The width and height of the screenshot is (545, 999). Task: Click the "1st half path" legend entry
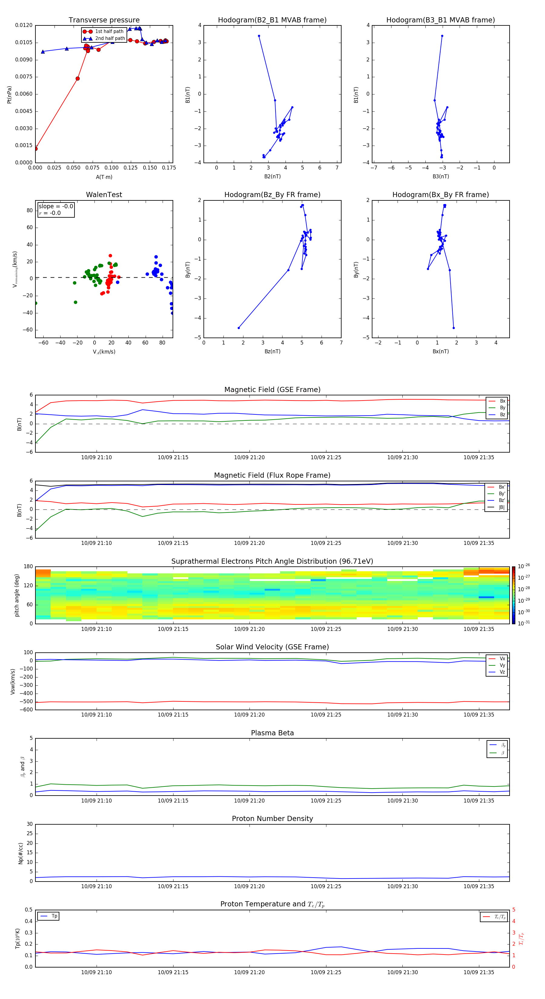tap(103, 31)
